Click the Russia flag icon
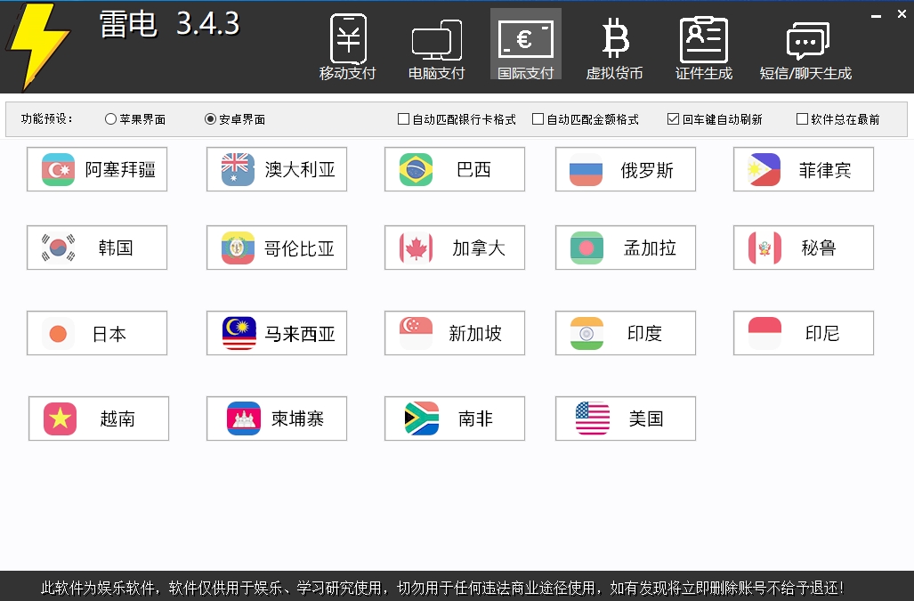This screenshot has height=601, width=914. (x=586, y=169)
